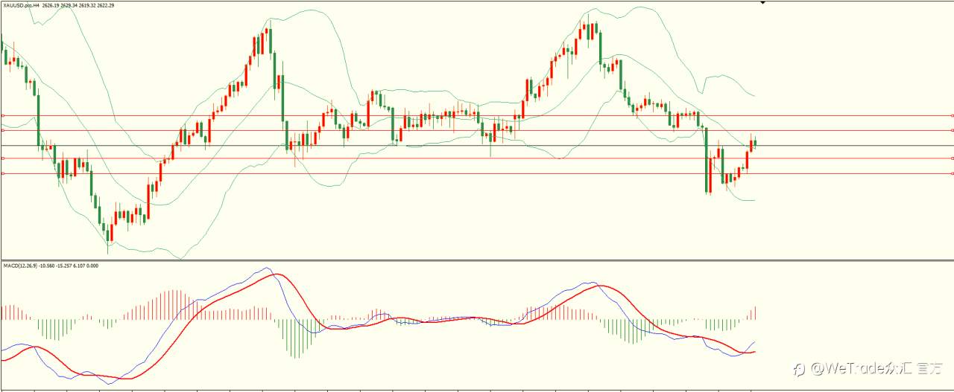
Task: Select the black current price horizontal line
Action: point(477,145)
